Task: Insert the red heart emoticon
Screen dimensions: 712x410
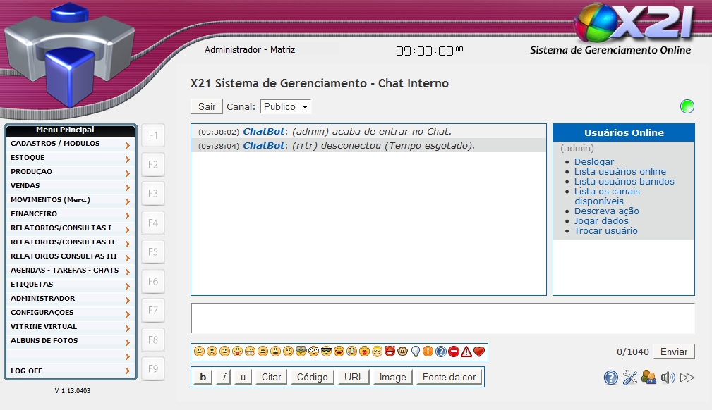Action: (x=479, y=352)
